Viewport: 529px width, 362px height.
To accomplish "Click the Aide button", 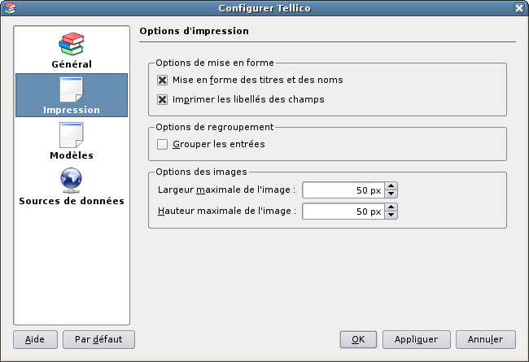I will (x=35, y=339).
